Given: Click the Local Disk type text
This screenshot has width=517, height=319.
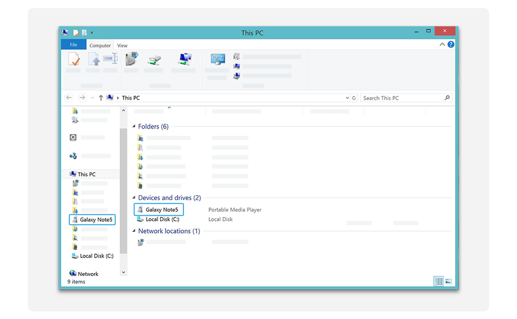Looking at the screenshot, I should pyautogui.click(x=220, y=219).
